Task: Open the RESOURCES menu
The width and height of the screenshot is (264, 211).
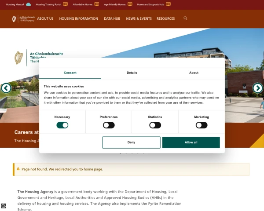Action: [166, 18]
